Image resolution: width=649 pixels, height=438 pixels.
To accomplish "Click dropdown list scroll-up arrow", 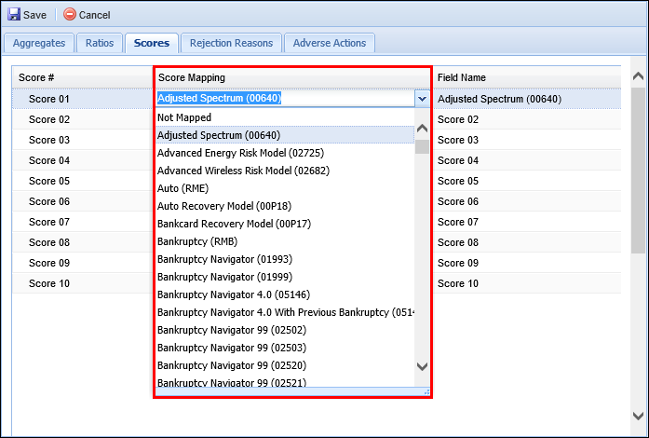I will [422, 129].
